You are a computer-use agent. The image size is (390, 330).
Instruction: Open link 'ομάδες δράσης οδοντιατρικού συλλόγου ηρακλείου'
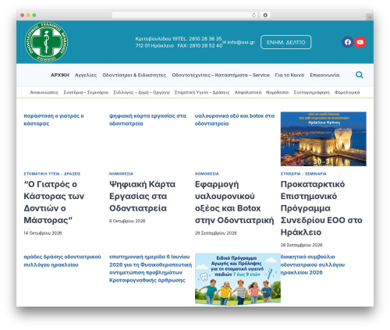click(62, 261)
